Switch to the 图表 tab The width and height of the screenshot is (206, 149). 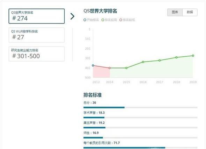coord(175,12)
